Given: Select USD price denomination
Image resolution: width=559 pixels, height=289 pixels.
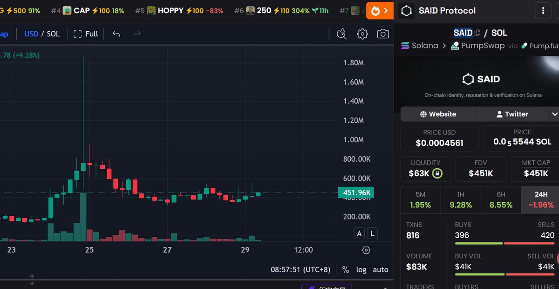Looking at the screenshot, I should 31,34.
